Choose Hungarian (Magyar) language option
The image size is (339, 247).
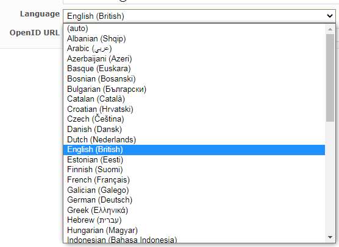click(x=194, y=231)
